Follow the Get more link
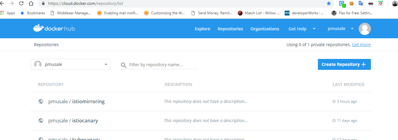This screenshot has width=398, height=140. (x=361, y=45)
